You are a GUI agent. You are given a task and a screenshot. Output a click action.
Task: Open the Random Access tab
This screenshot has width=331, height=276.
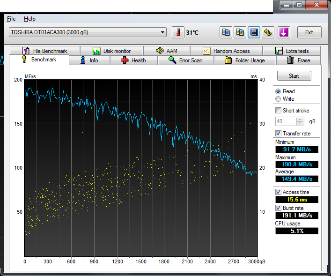227,51
